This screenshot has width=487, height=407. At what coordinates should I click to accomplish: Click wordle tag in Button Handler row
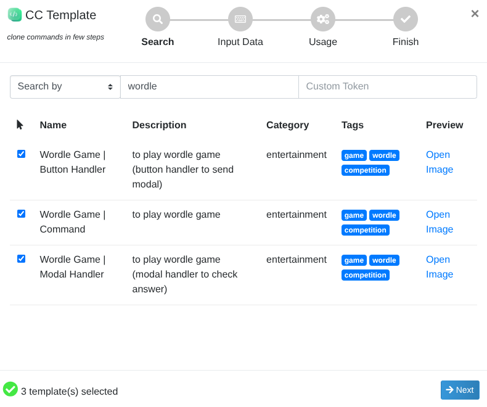pos(384,155)
